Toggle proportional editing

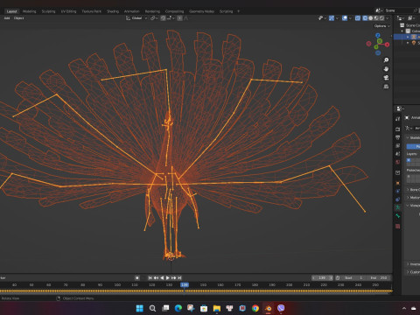coord(179,18)
